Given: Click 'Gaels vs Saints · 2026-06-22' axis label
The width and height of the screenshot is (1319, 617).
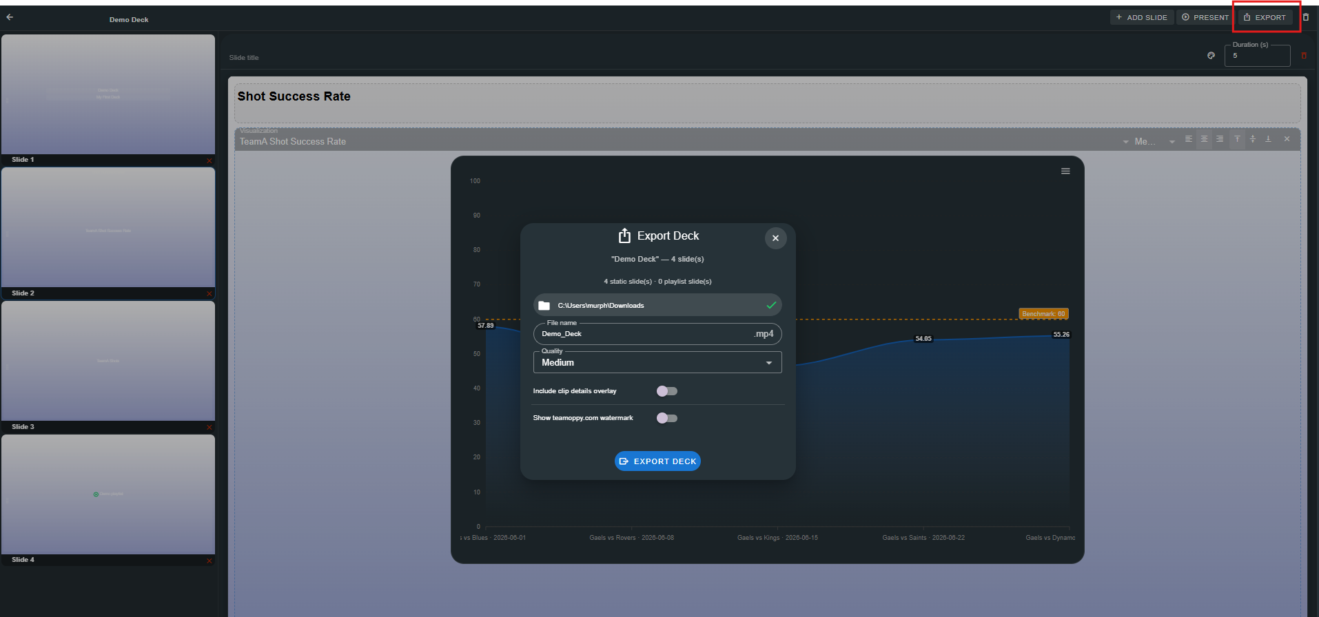Looking at the screenshot, I should coord(923,538).
